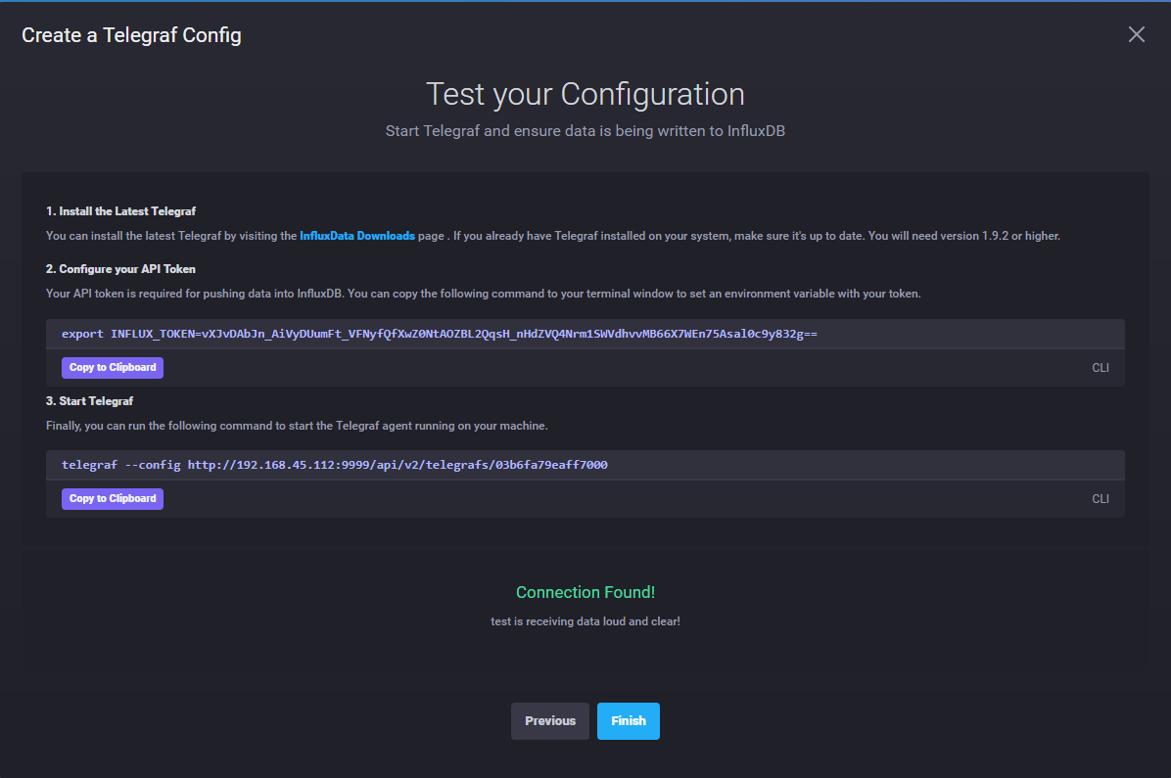Click the 'Create a Telegraf Config' title
1171x778 pixels.
(131, 35)
